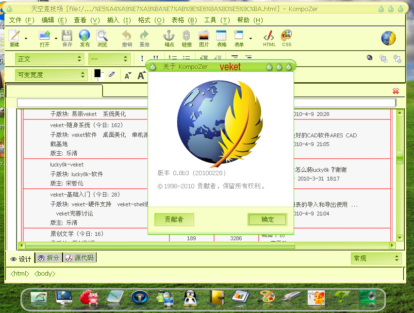This screenshot has height=313, width=414.
Task: Click the red X close-tab icon
Action: (396, 91)
